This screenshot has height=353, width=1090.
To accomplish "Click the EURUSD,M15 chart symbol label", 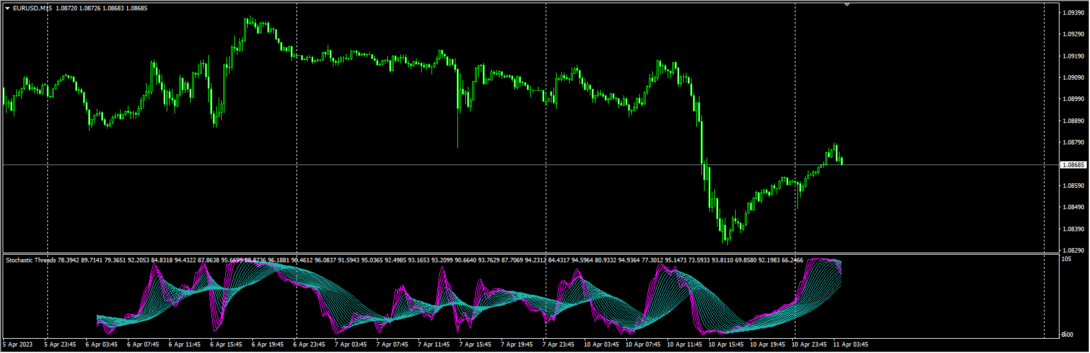I will click(34, 8).
